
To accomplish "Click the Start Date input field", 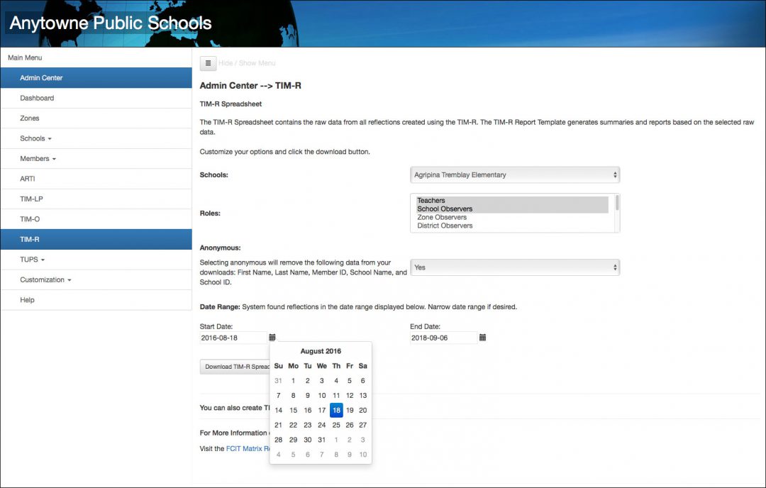I will [233, 338].
